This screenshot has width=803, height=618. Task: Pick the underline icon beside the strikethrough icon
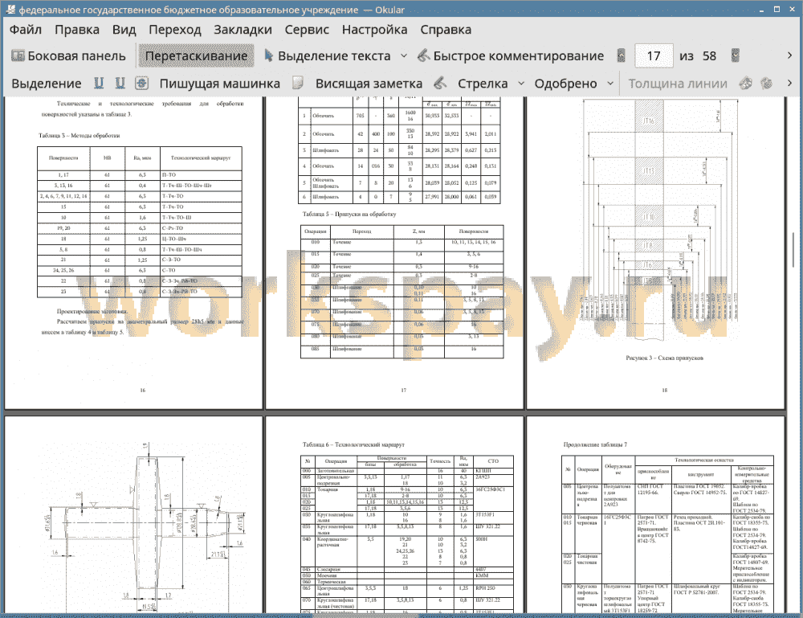point(120,83)
